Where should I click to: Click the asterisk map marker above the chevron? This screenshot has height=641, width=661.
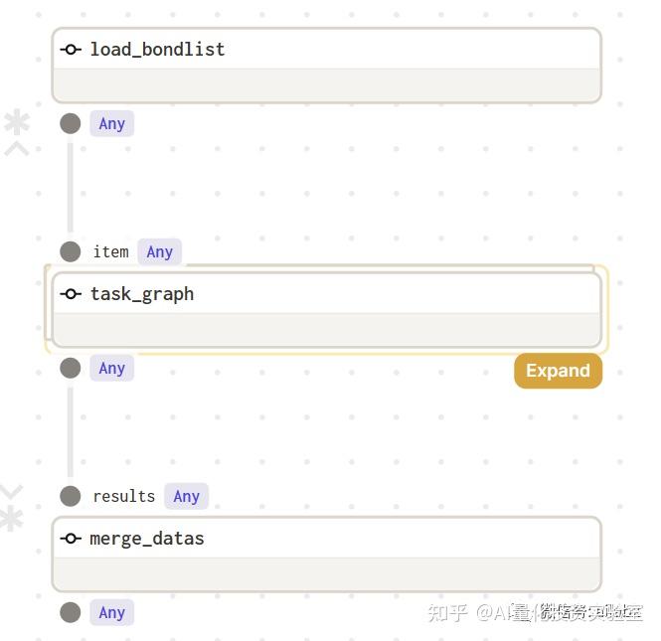click(x=17, y=122)
